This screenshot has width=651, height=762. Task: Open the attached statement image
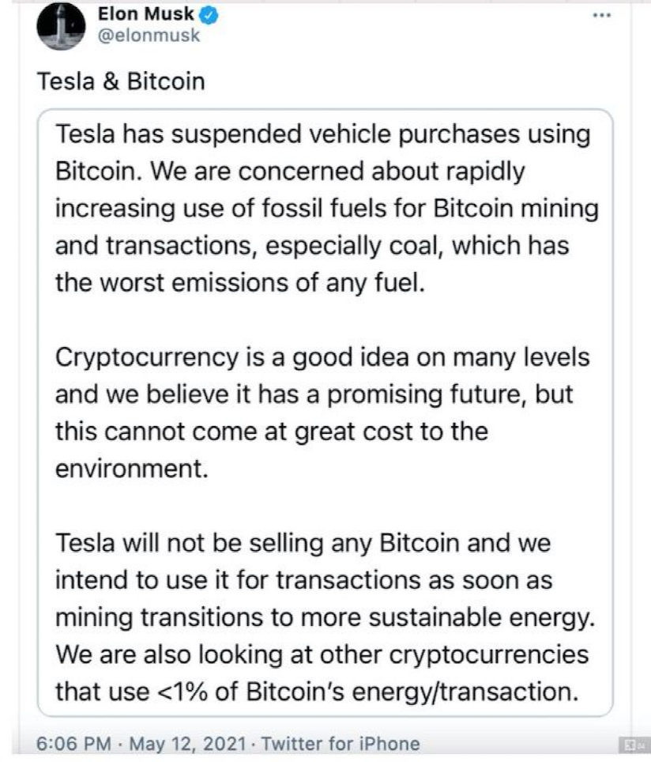point(325,411)
